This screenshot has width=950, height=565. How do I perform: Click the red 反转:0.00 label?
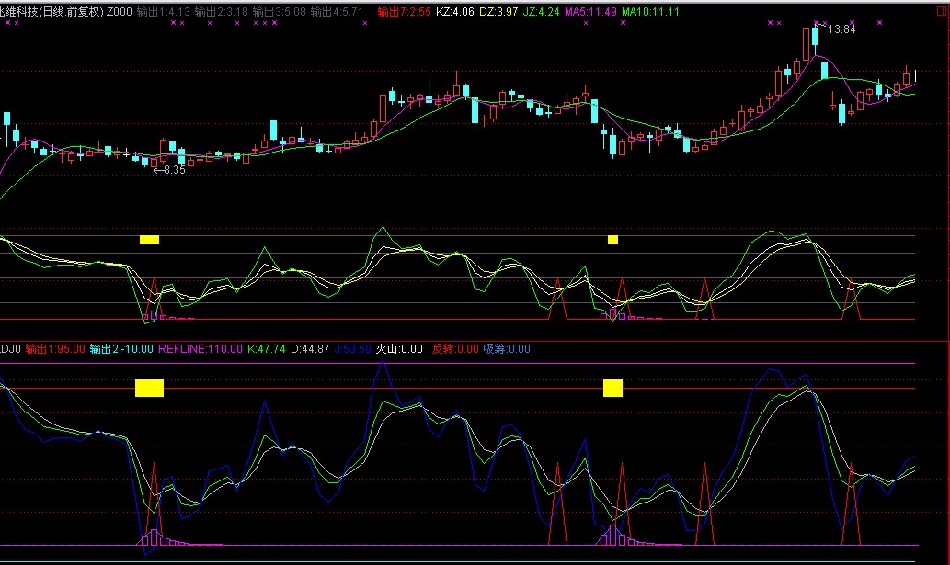[455, 349]
